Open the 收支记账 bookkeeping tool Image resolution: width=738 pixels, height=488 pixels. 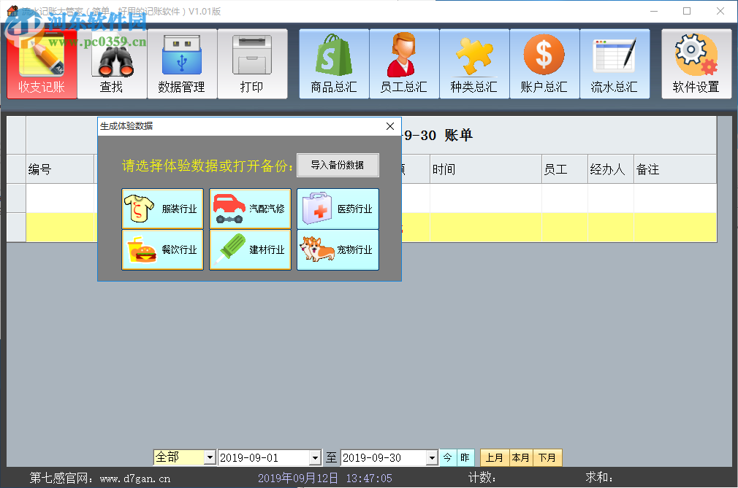[x=42, y=63]
